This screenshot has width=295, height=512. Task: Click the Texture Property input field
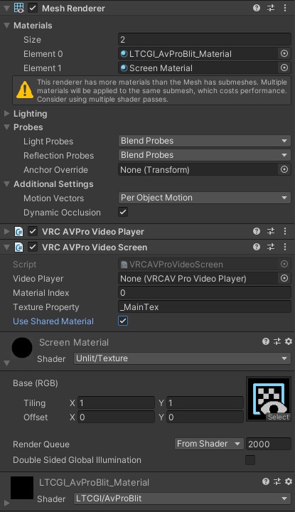pos(204,307)
